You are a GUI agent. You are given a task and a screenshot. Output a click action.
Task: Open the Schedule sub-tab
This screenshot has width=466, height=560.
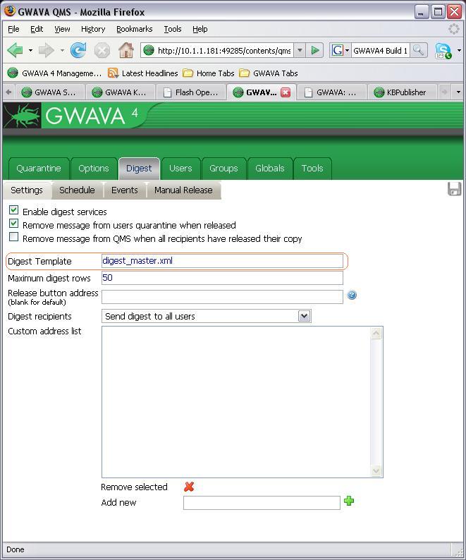[x=77, y=190]
